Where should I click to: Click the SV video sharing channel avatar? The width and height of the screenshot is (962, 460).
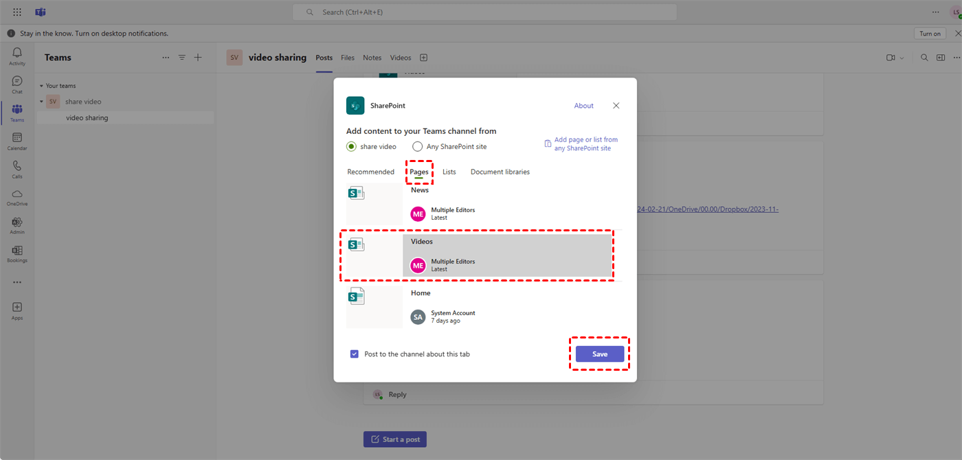[235, 58]
